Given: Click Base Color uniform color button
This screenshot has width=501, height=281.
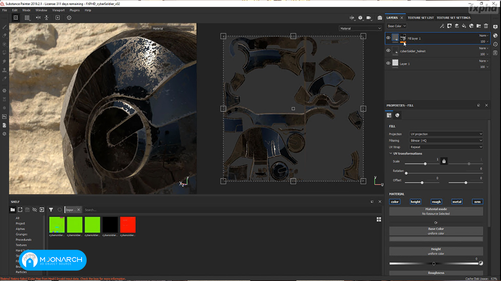Looking at the screenshot, I should point(436,231).
